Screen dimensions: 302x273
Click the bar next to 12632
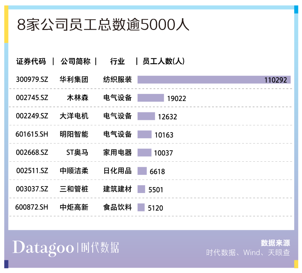146,116
